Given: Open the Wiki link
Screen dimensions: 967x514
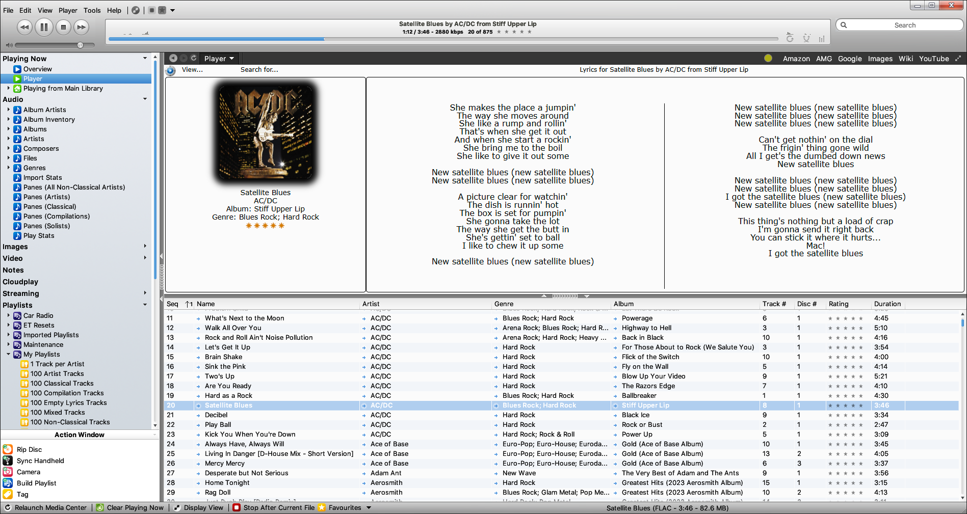Looking at the screenshot, I should click(x=906, y=59).
